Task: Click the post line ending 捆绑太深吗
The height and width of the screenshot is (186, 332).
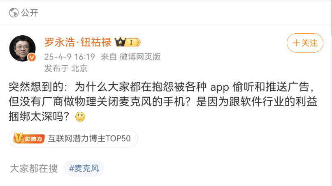Action: 47,117
